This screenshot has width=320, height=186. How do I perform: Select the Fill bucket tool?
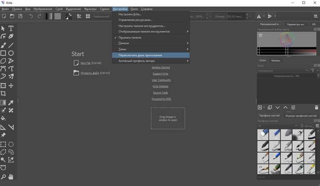tap(3, 118)
